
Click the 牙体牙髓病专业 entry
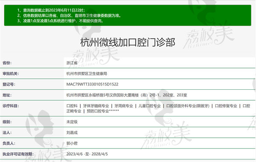(x=96, y=106)
